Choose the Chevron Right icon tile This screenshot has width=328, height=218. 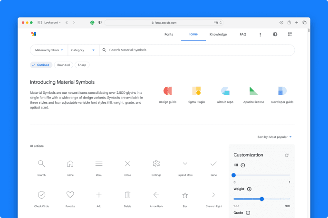[x=213, y=195]
